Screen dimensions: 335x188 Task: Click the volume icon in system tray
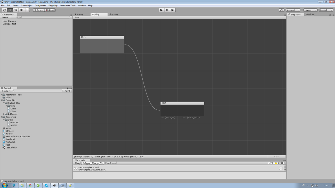pos(317,185)
